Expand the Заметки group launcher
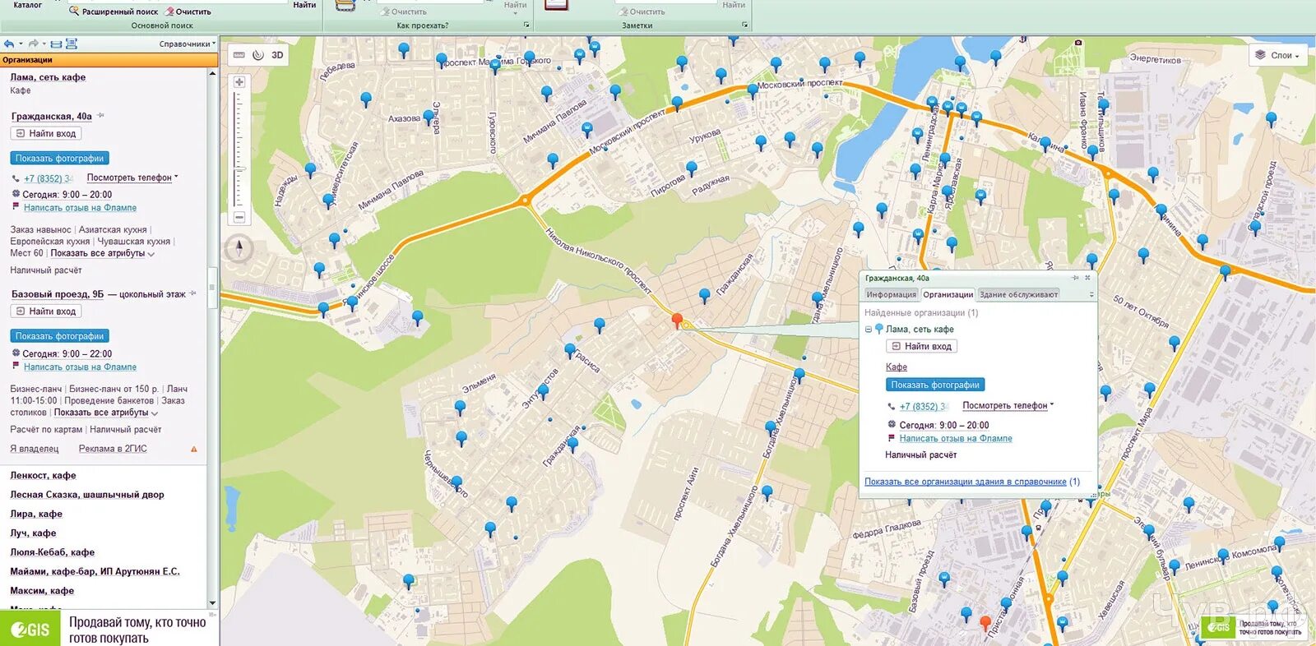1316x646 pixels. point(745,25)
